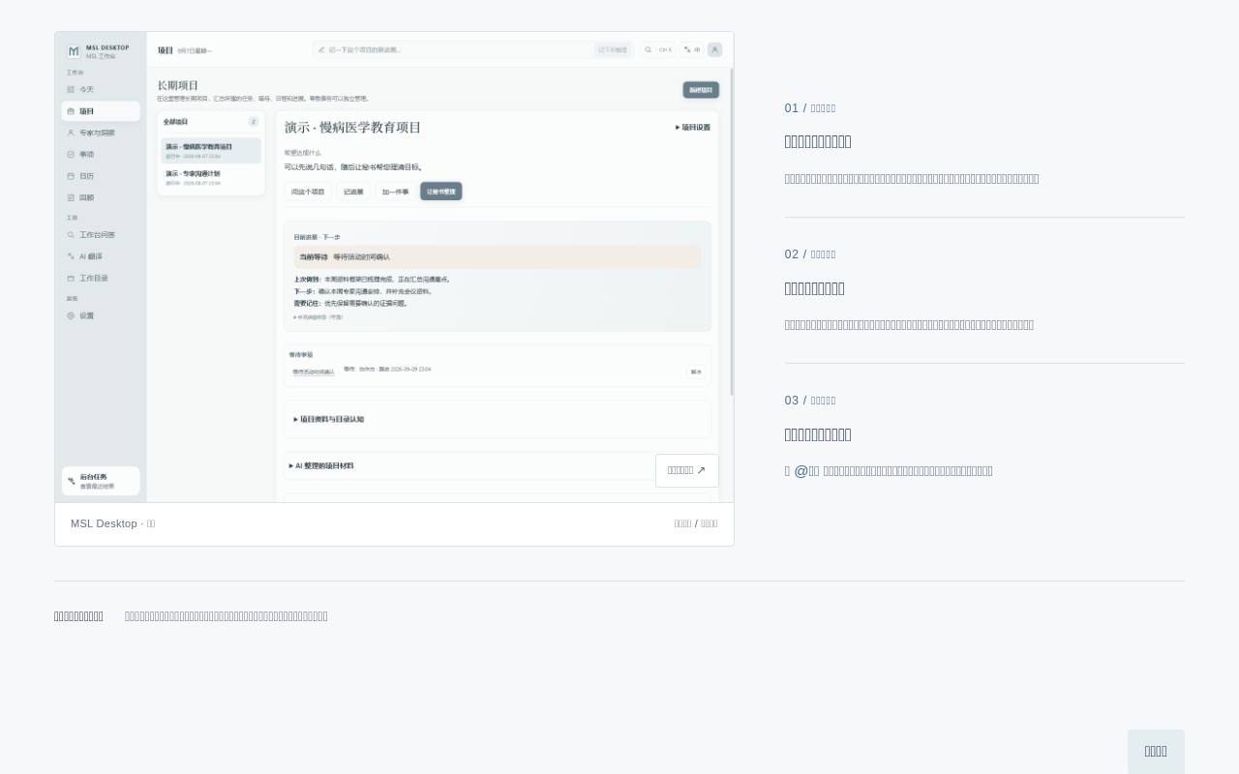The width and height of the screenshot is (1239, 774).
Task: Click the MSL Desktop caption under the screenshot
Action: pyautogui.click(x=112, y=523)
